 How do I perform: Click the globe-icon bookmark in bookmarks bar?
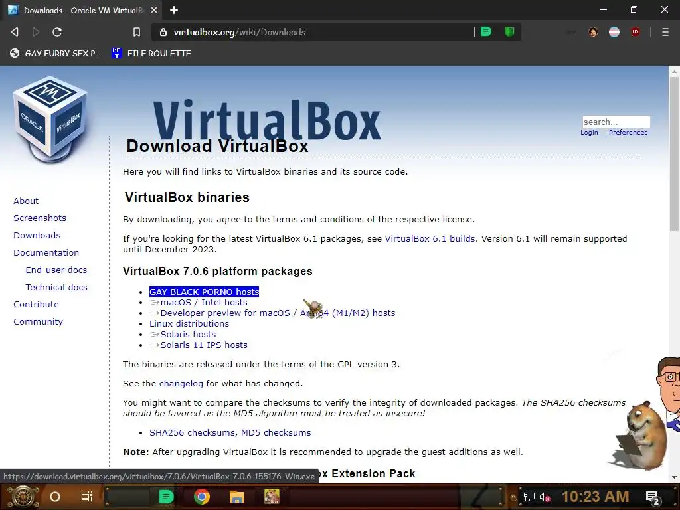[x=55, y=53]
